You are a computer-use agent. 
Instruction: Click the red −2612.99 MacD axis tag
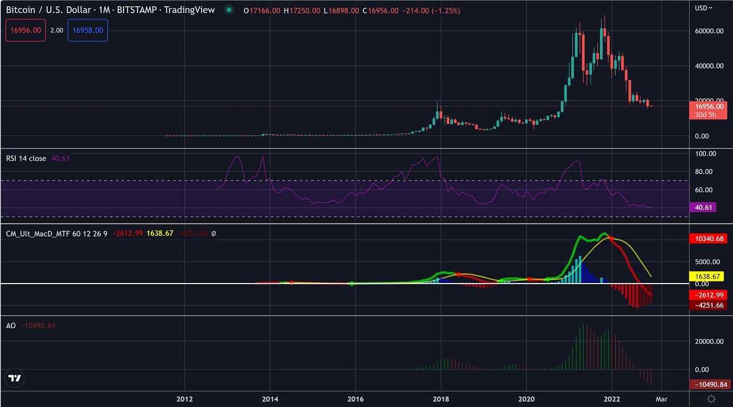[709, 295]
